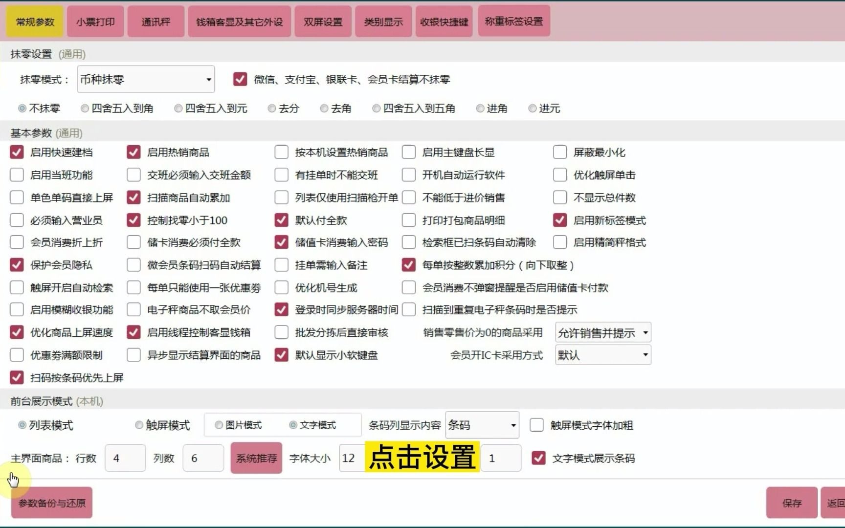This screenshot has height=528, width=845.
Task: Click the 行数 input field
Action: pos(125,458)
